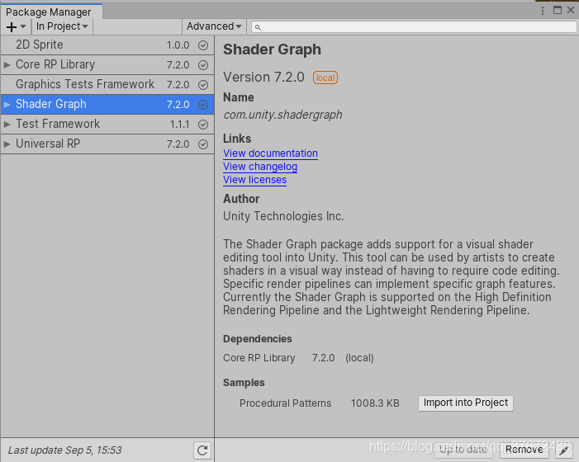Click the orange local tag badge
This screenshot has width=579, height=462.
tap(325, 78)
